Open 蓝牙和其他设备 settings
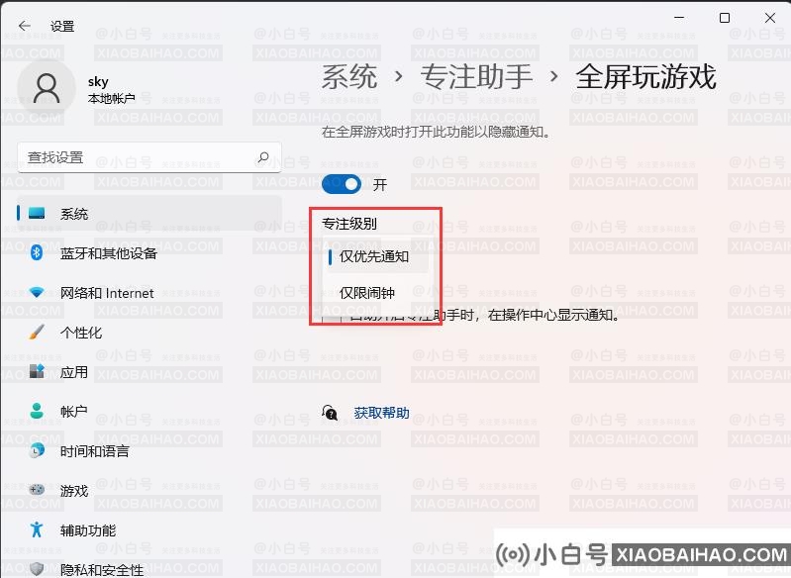Image resolution: width=791 pixels, height=578 pixels. coord(149,252)
